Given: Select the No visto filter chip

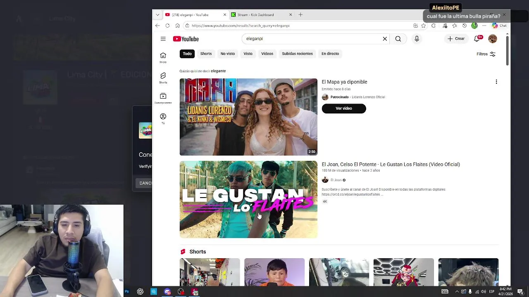Looking at the screenshot, I should click(228, 54).
